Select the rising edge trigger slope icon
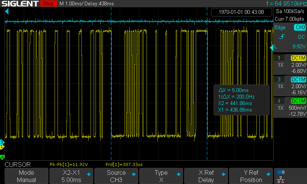The width and height of the screenshot is (307, 184). tap(282, 37)
